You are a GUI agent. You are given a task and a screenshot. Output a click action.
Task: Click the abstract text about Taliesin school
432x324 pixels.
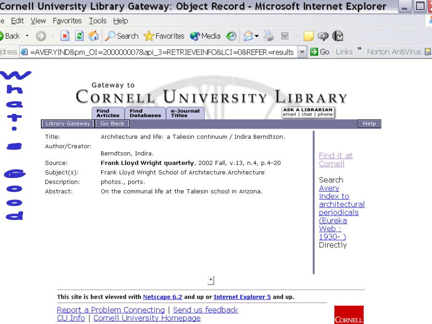point(181,192)
